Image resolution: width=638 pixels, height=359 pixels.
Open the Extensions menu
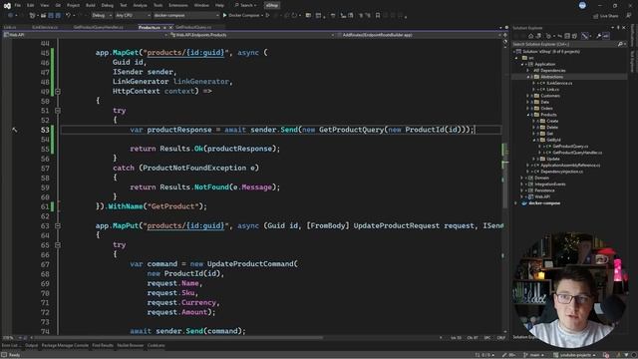point(178,5)
